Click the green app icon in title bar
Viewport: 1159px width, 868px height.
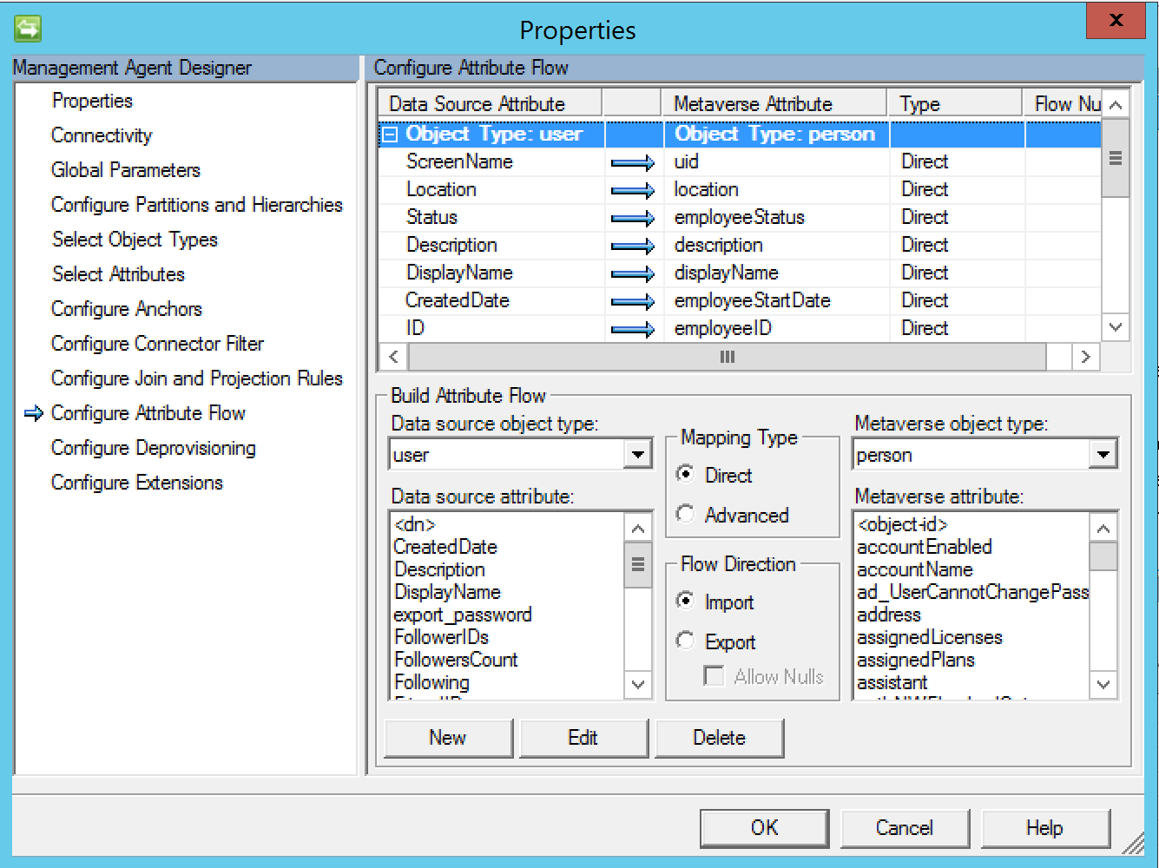28,29
